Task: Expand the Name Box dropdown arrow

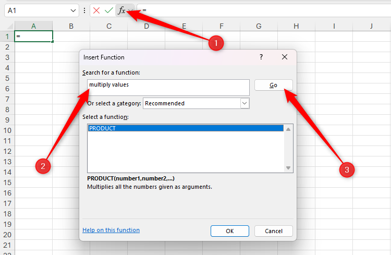Action: click(73, 11)
